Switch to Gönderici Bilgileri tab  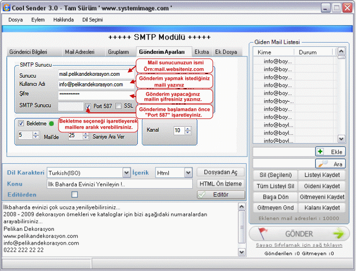(34, 52)
